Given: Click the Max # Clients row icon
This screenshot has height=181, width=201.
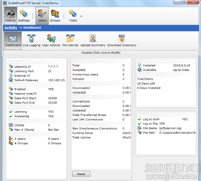Looking at the screenshot, I should point(11,130).
